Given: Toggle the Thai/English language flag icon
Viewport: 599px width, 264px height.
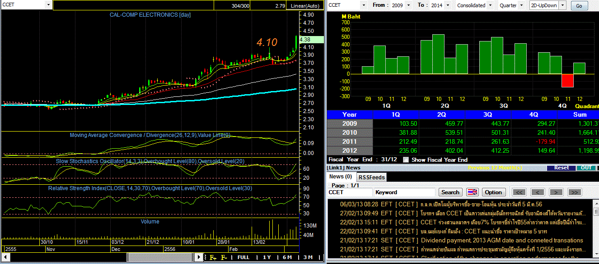Looking at the screenshot, I should point(472,192).
